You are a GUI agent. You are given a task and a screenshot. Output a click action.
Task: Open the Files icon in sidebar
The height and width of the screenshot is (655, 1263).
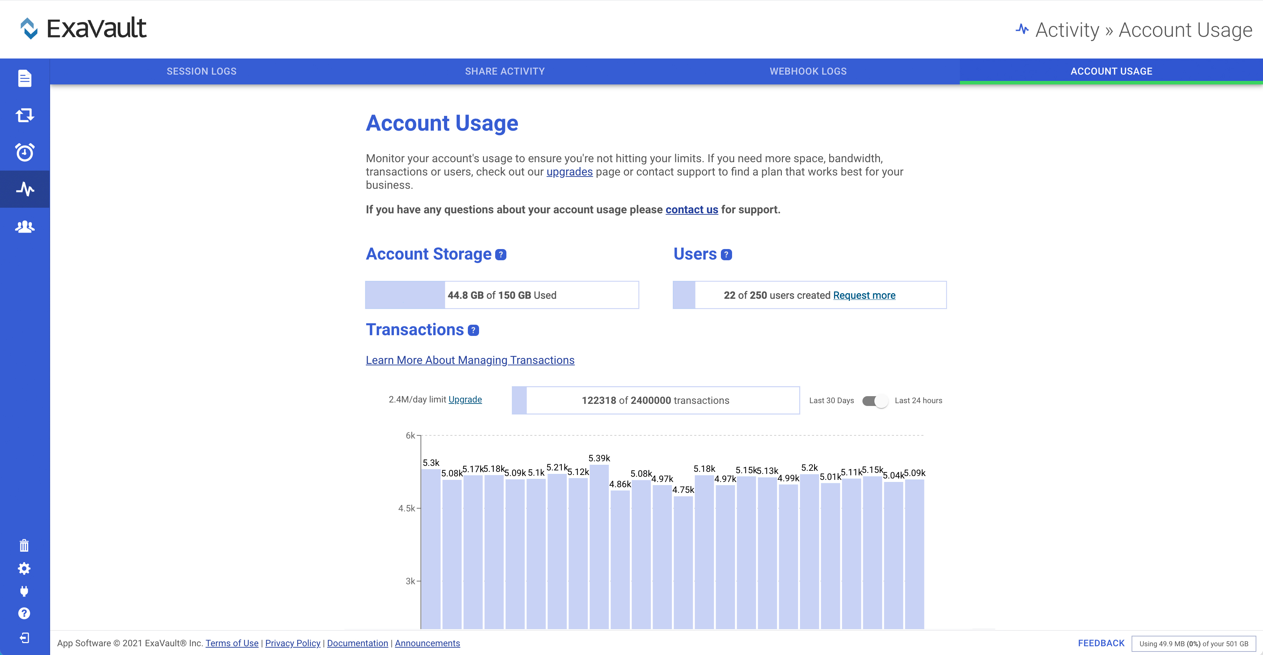[25, 78]
